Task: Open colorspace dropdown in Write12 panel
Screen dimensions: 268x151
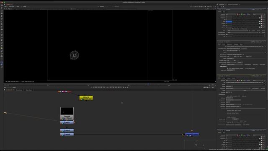Action: [x=238, y=89]
